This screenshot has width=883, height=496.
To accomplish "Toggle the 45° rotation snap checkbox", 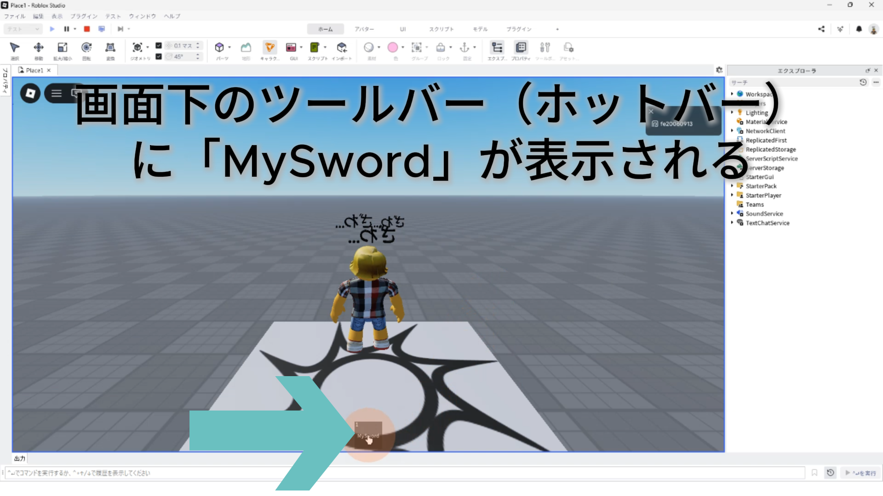I will point(159,56).
